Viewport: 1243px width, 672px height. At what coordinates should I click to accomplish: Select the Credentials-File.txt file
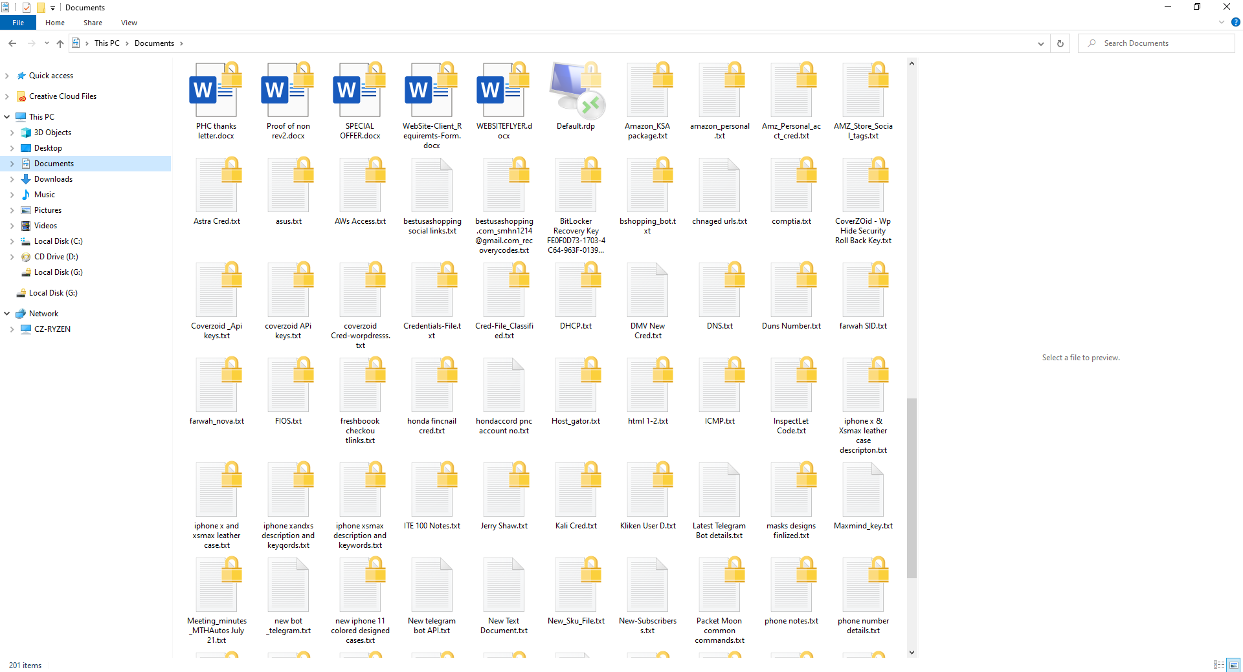click(432, 301)
